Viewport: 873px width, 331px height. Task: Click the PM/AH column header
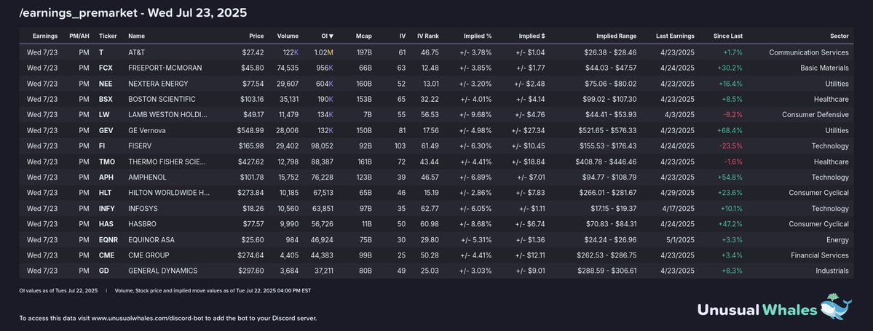point(79,36)
